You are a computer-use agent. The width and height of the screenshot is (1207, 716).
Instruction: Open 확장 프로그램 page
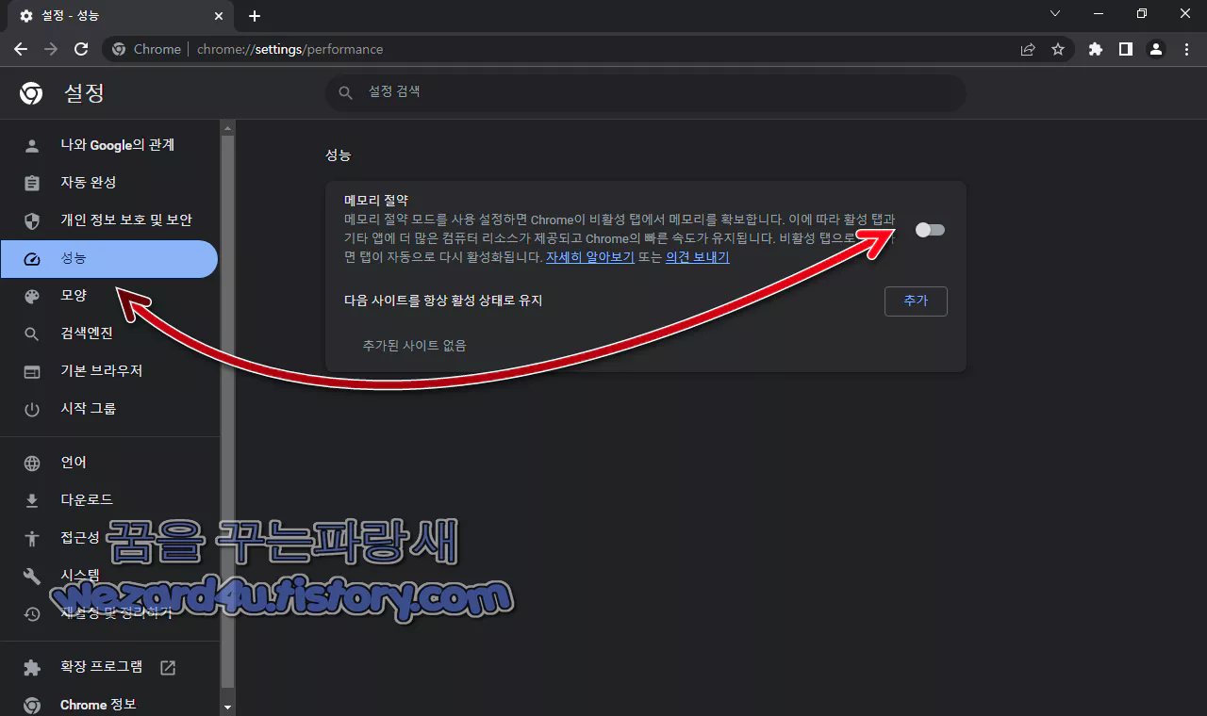tap(109, 667)
